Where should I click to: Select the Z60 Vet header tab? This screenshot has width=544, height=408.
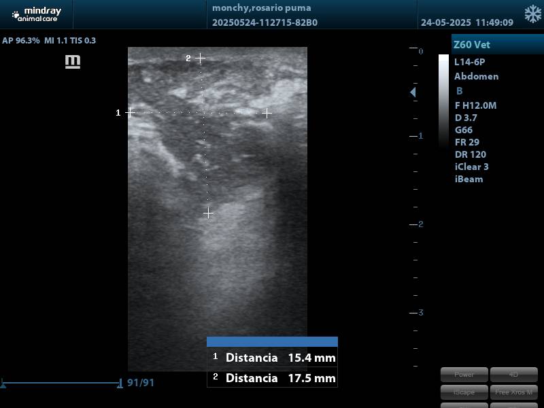click(497, 45)
